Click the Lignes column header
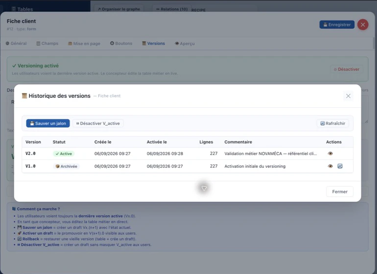The height and width of the screenshot is (274, 377). (x=206, y=142)
